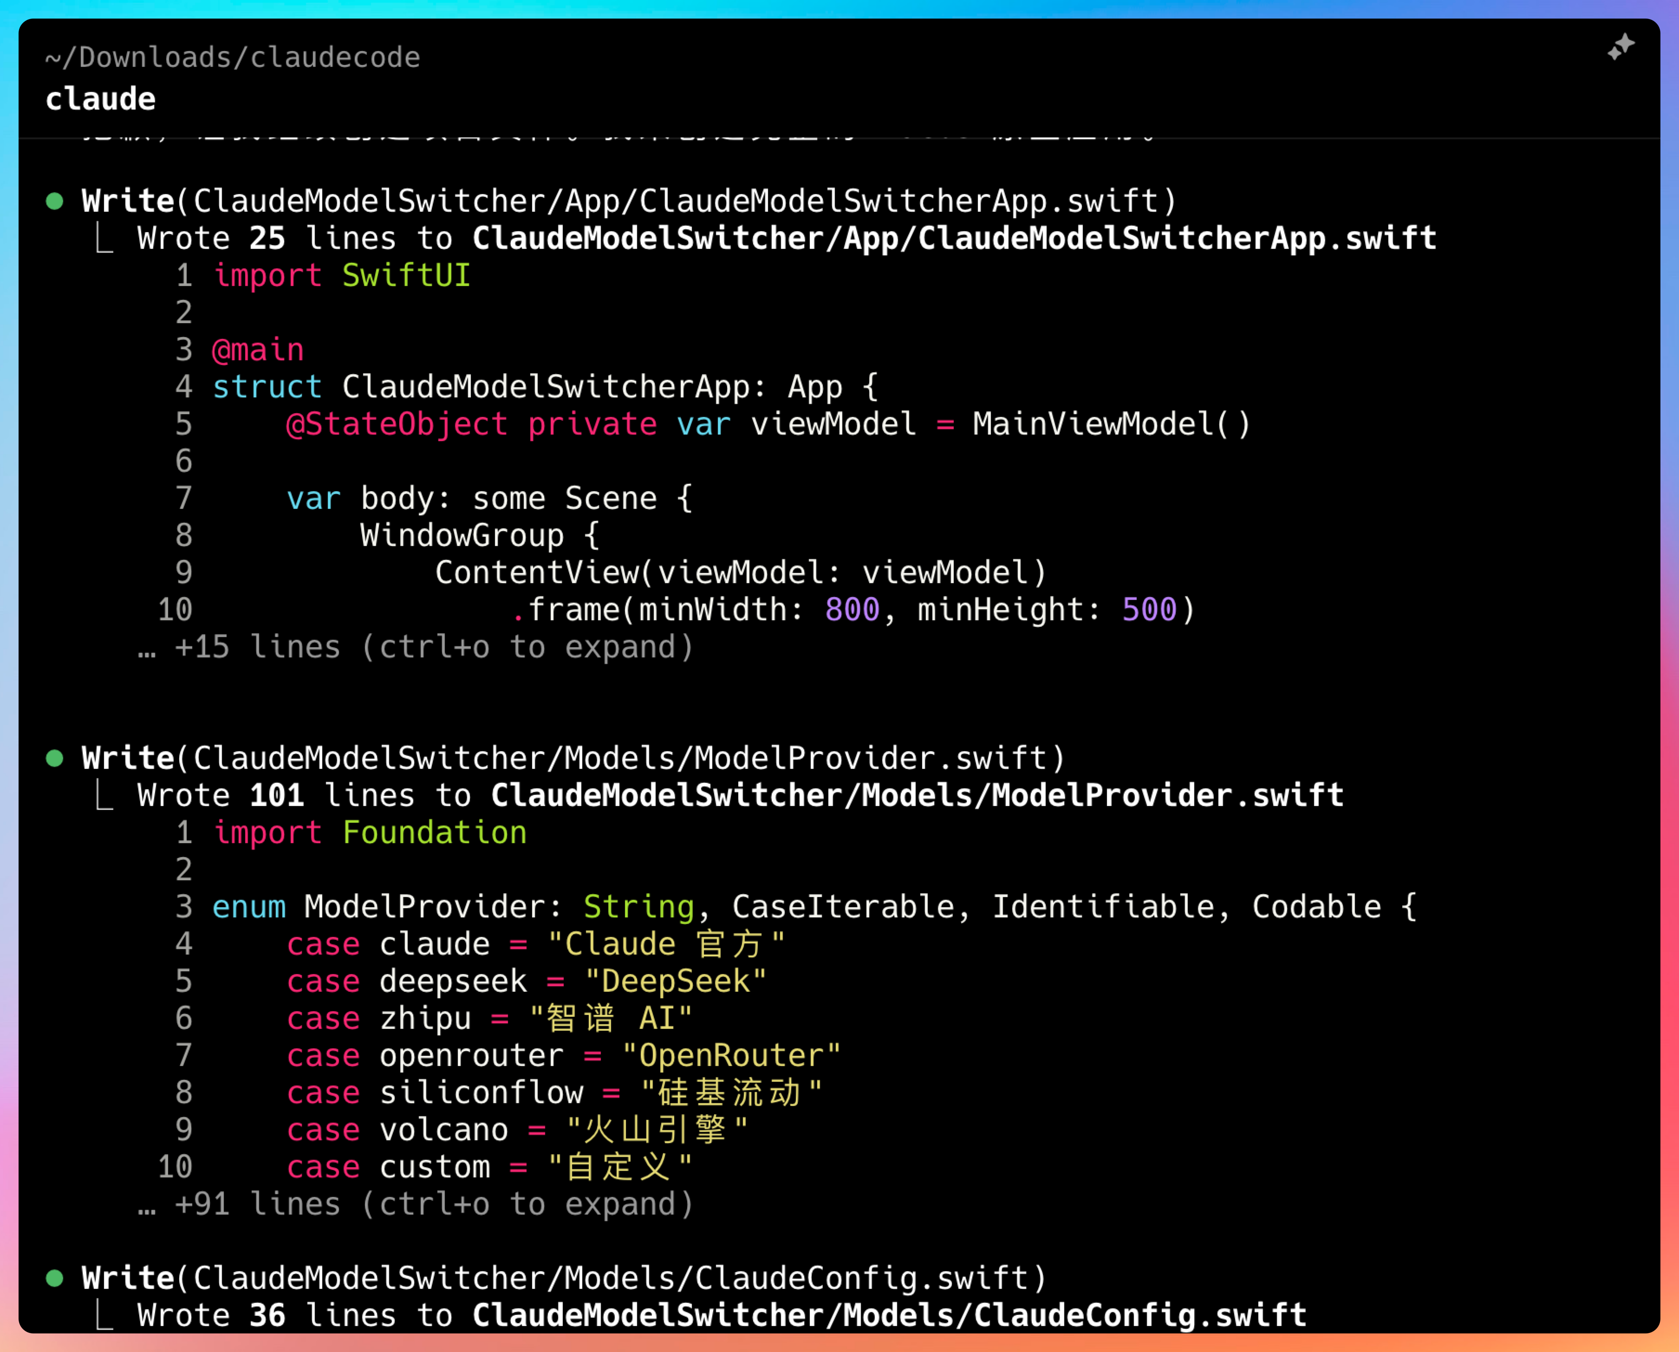Click the corner bracket before 'Wrote 101 lines'

104,795
